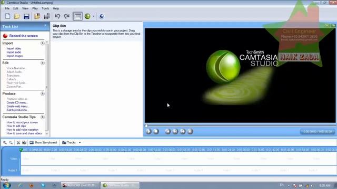Open the Tools menu

pyautogui.click(x=45, y=8)
